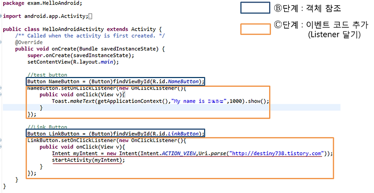Click italic 'NameButton' in R.id.NameButton

pyautogui.click(x=183, y=82)
